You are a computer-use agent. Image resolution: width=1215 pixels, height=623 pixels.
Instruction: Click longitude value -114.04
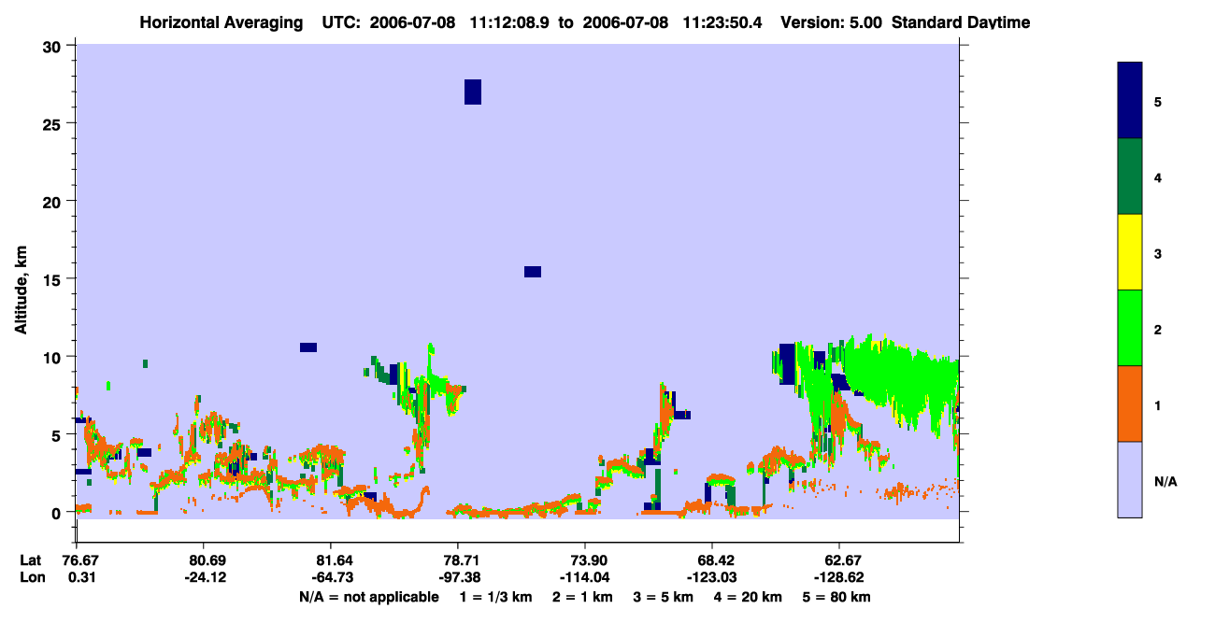click(x=585, y=577)
